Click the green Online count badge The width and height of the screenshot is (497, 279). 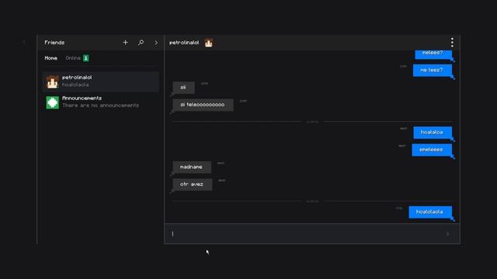coord(86,58)
